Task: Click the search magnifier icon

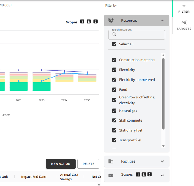Action: click(x=114, y=35)
